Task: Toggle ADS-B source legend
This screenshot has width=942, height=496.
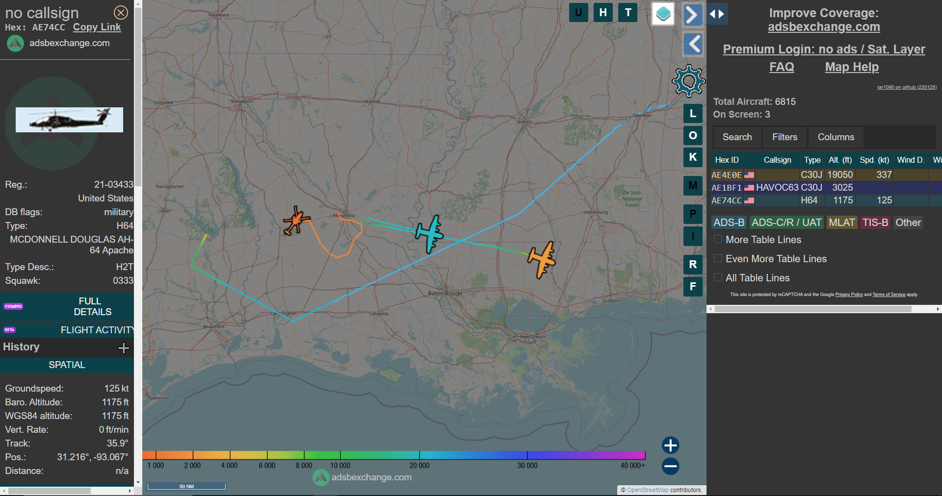Action: click(x=729, y=223)
